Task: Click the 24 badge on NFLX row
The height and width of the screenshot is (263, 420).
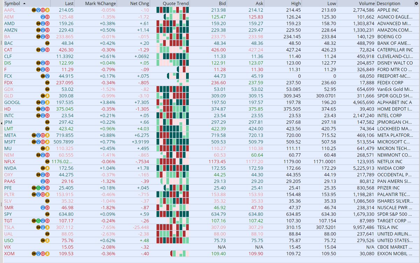Action: [47, 161]
